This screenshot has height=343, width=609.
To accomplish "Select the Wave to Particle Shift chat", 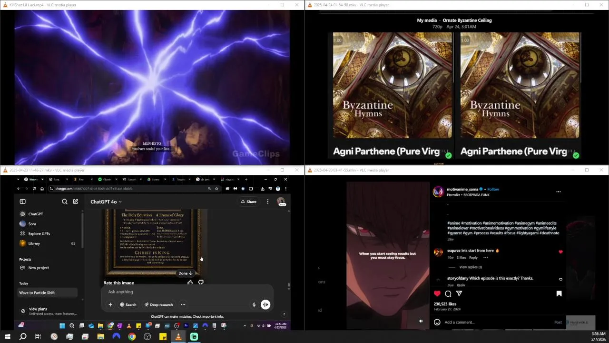I will click(48, 293).
